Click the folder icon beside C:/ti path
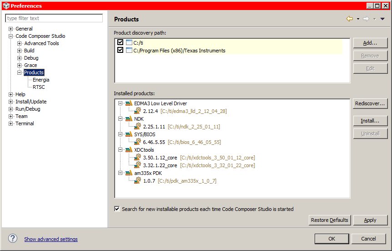 [x=129, y=42]
